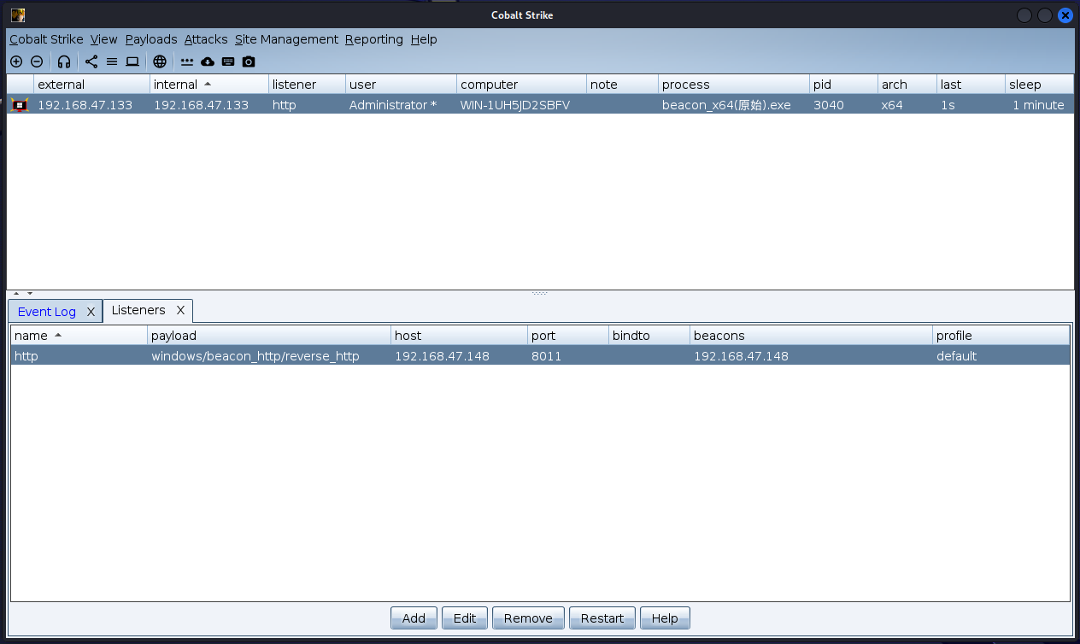The width and height of the screenshot is (1080, 644).
Task: Close the Listeners tab with its X
Action: (180, 310)
